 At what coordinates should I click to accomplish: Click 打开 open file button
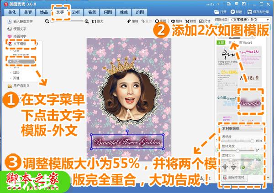(x=220, y=12)
